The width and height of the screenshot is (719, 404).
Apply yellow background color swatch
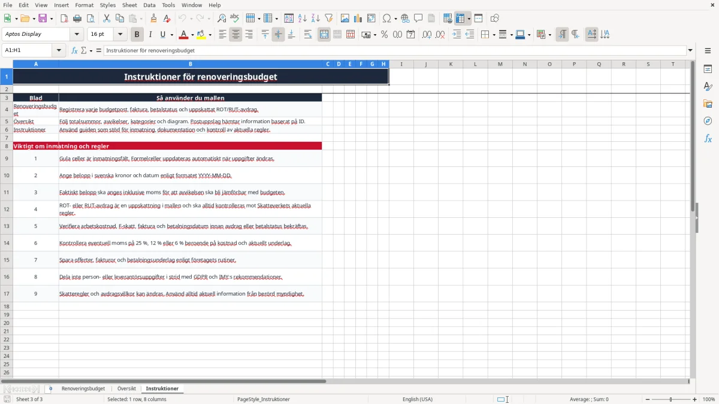click(x=201, y=35)
